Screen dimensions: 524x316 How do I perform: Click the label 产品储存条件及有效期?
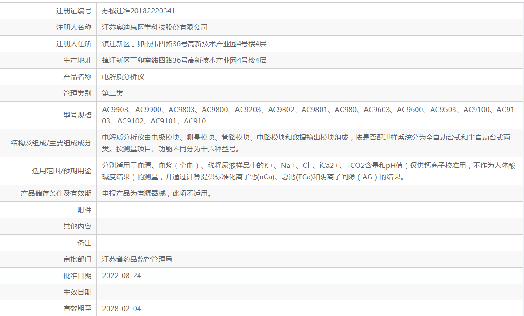[56, 193]
